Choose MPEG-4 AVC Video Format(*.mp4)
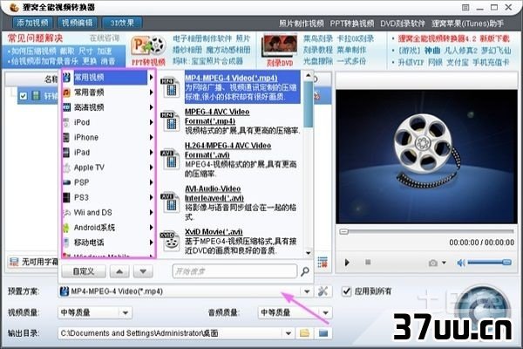Screen dimensions: 523x349 242,121
